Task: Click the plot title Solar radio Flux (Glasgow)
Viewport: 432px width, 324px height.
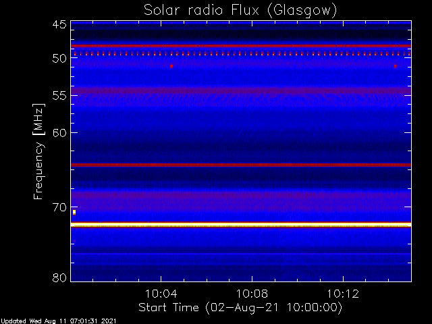Action: coord(240,11)
